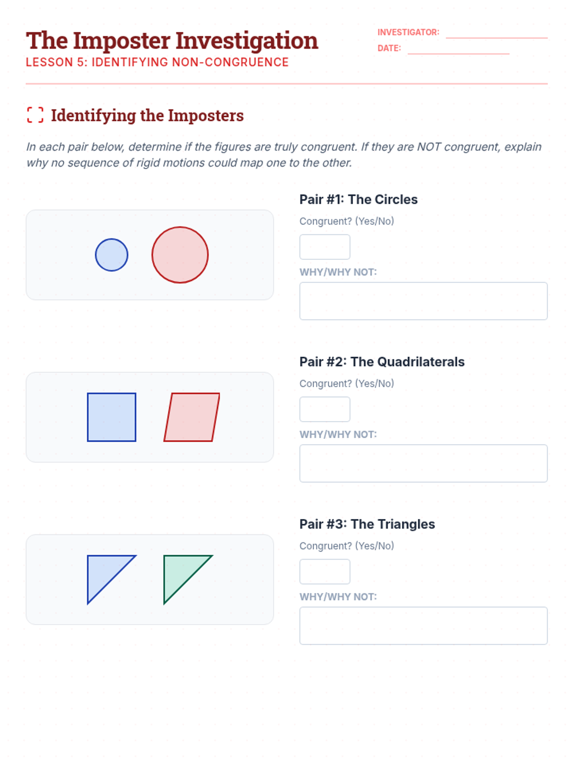This screenshot has width=573, height=764.
Task: Click the small blue circle
Action: pyautogui.click(x=111, y=255)
